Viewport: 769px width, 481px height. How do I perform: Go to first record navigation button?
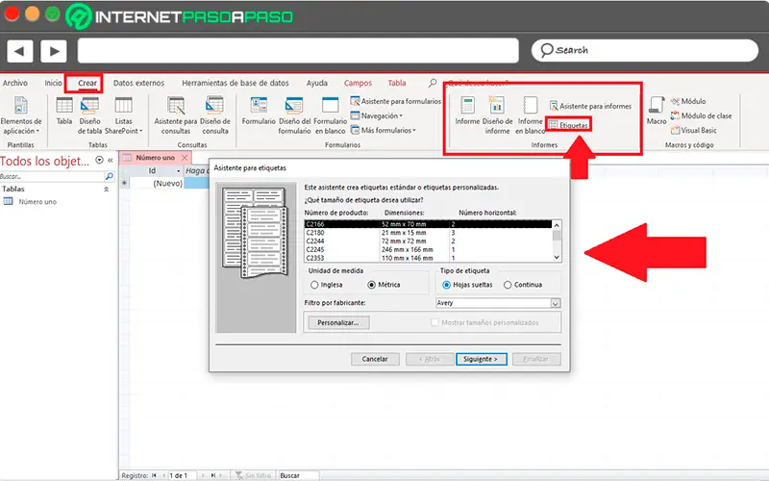[155, 475]
